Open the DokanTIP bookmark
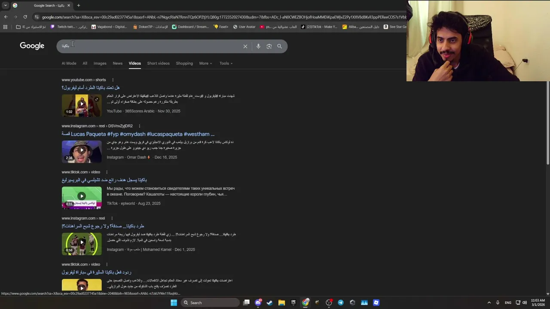This screenshot has height=309, width=550. click(x=150, y=27)
